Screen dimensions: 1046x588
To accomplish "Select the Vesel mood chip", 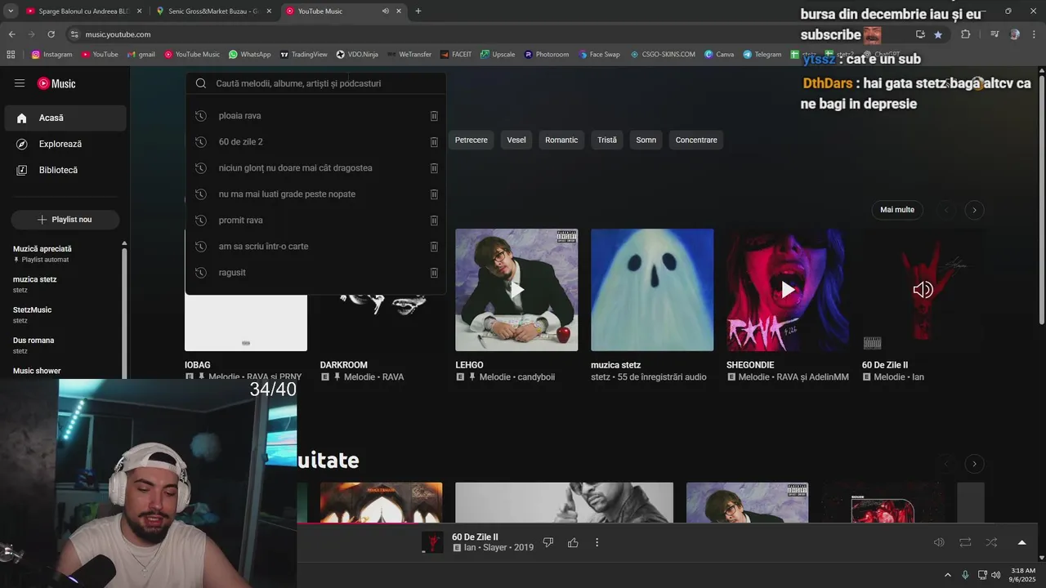I will point(516,140).
